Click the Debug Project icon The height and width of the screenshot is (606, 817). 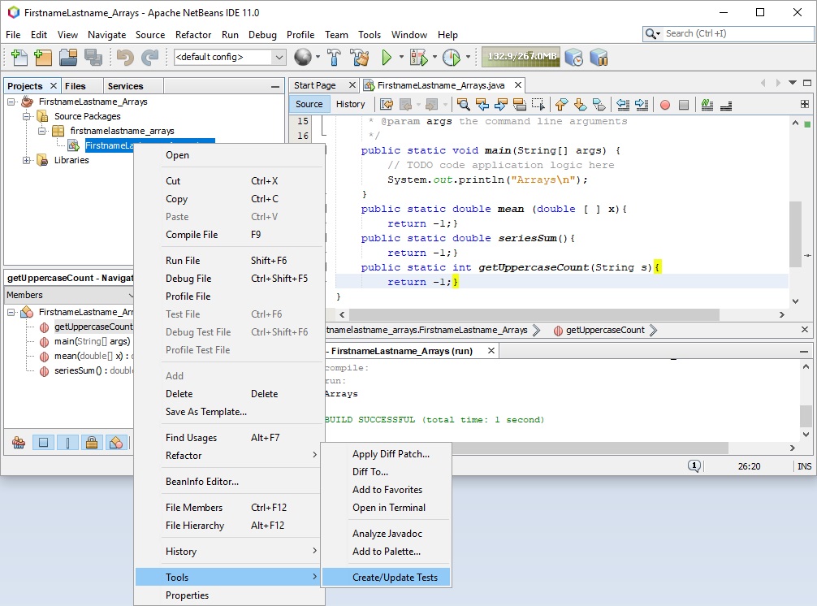click(418, 58)
